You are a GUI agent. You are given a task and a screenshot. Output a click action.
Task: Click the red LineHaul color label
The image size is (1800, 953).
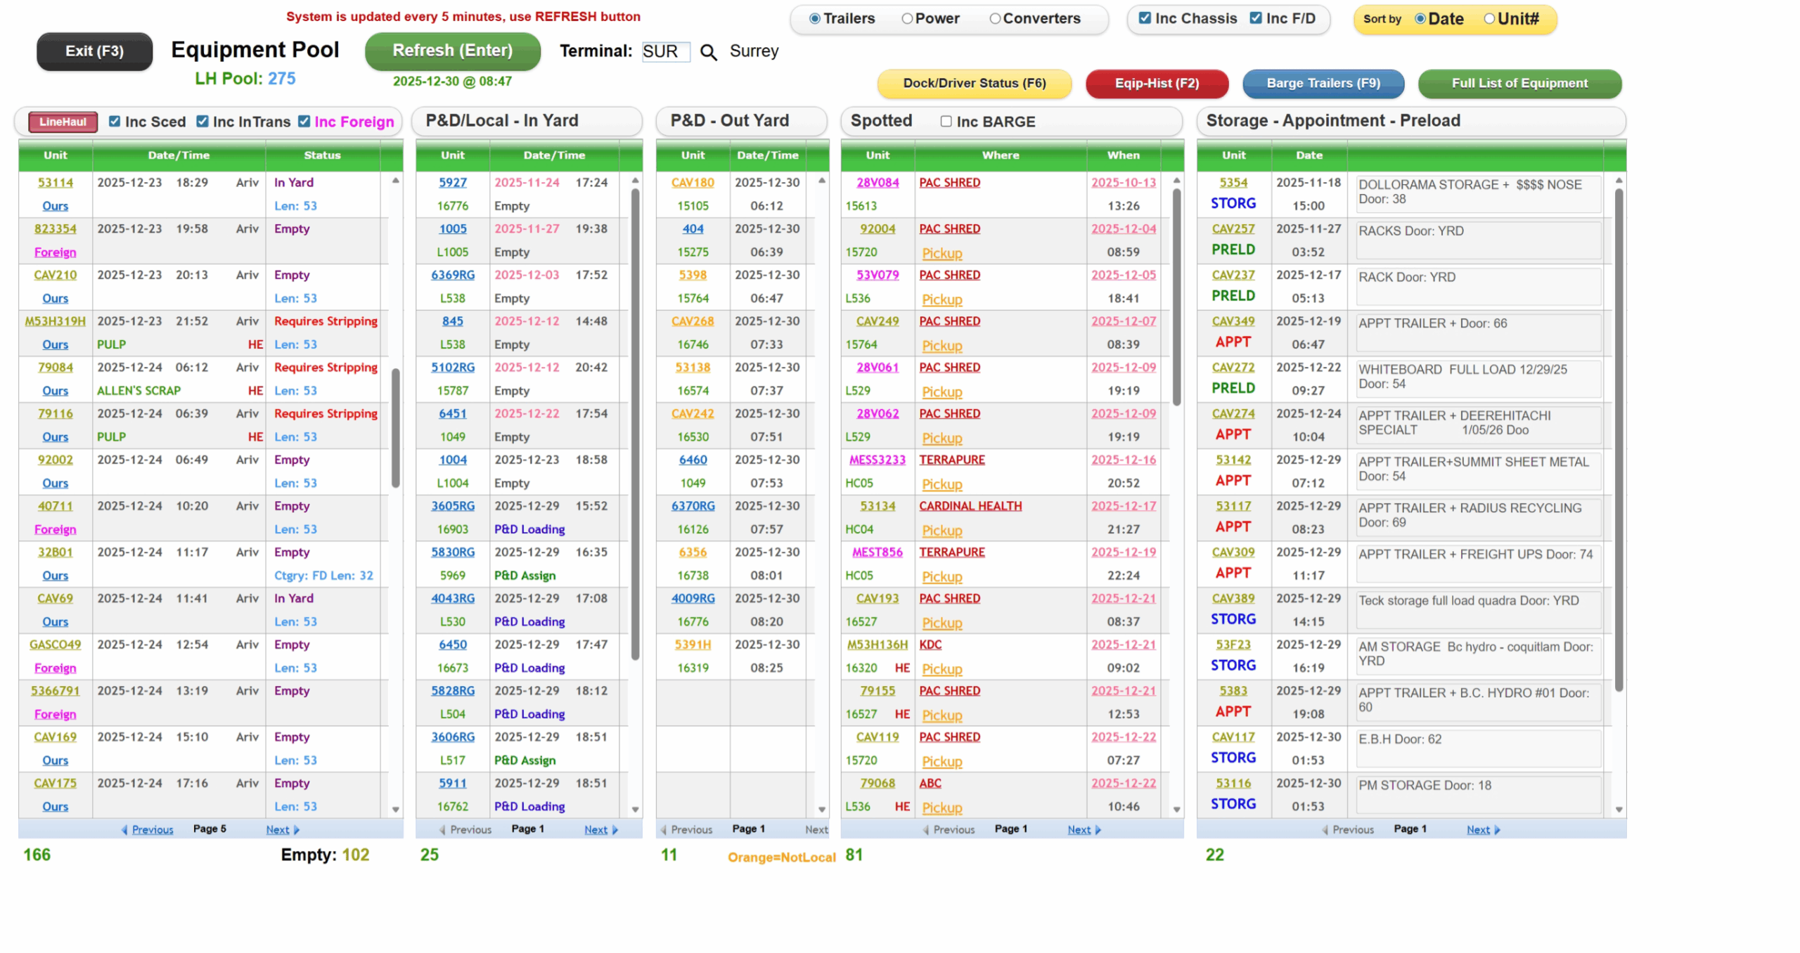pyautogui.click(x=63, y=122)
